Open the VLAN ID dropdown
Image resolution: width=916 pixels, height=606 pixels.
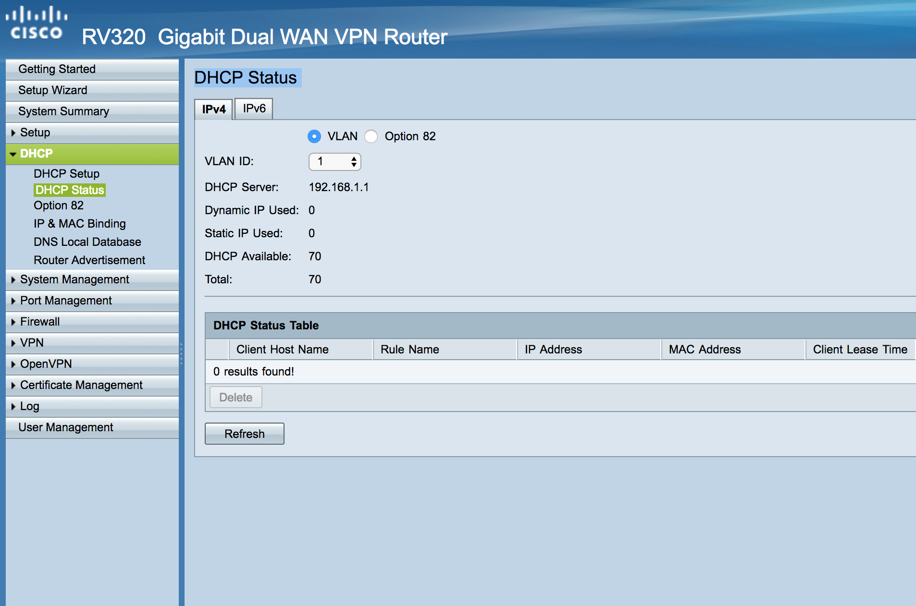click(x=335, y=162)
